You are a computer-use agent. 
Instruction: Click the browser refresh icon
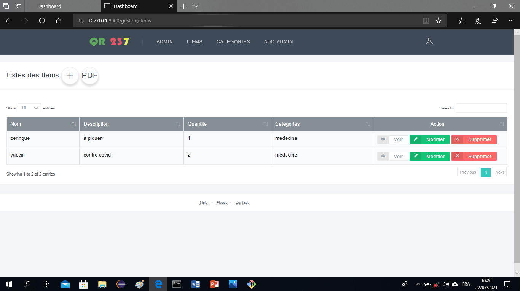[42, 21]
